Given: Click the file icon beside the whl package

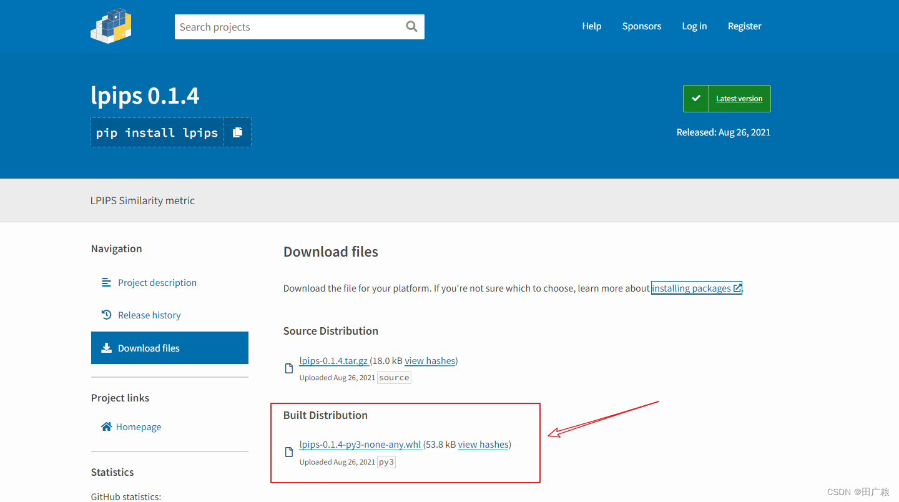Looking at the screenshot, I should click(x=288, y=451).
